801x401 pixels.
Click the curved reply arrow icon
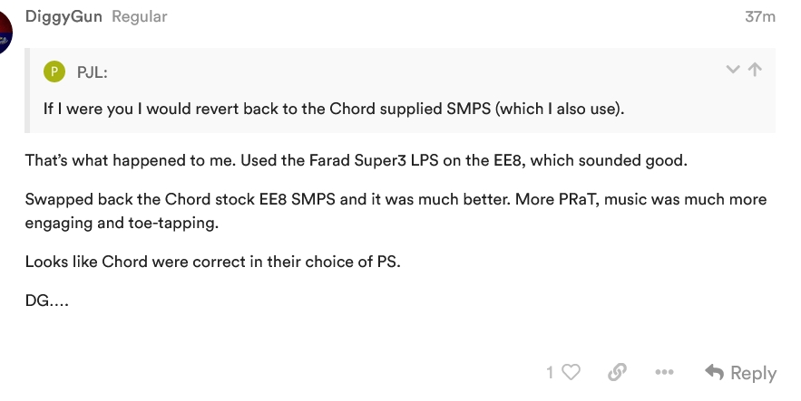pos(714,372)
